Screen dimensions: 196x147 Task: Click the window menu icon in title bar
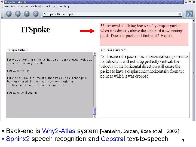2,2
